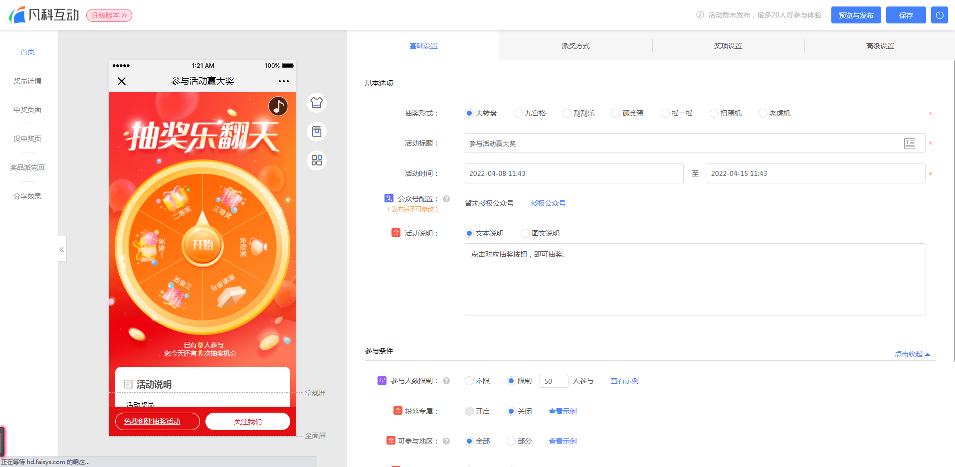
Task: Click the info icon before 活动暂未发布
Action: 700,15
